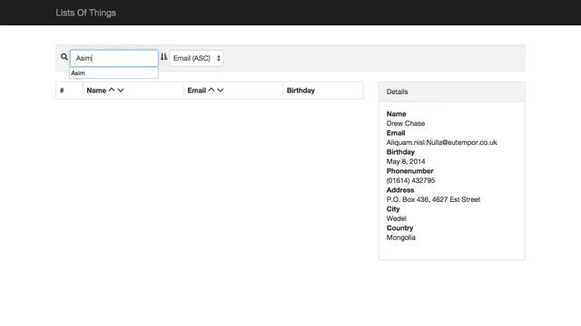The image size is (581, 326).
Task: Sort Email column descending with down arrow
Action: (x=220, y=91)
